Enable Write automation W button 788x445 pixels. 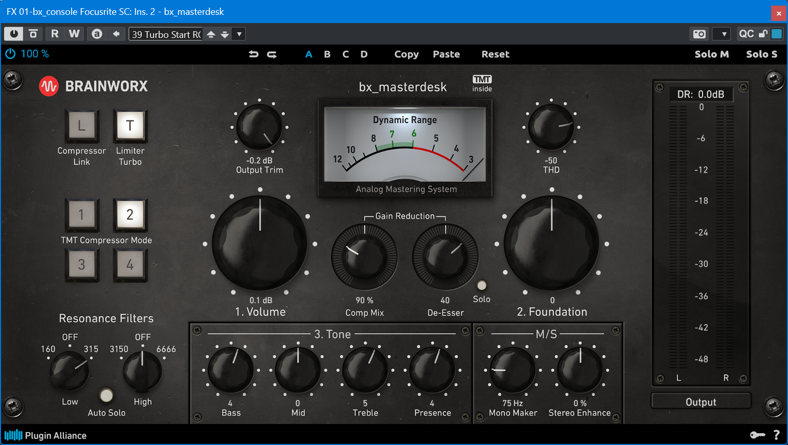(x=74, y=34)
